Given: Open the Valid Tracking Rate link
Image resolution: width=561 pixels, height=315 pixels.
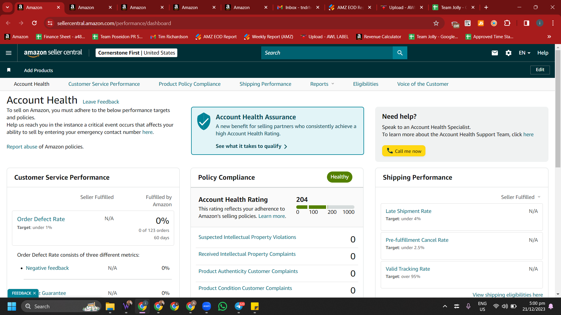Looking at the screenshot, I should [x=408, y=269].
